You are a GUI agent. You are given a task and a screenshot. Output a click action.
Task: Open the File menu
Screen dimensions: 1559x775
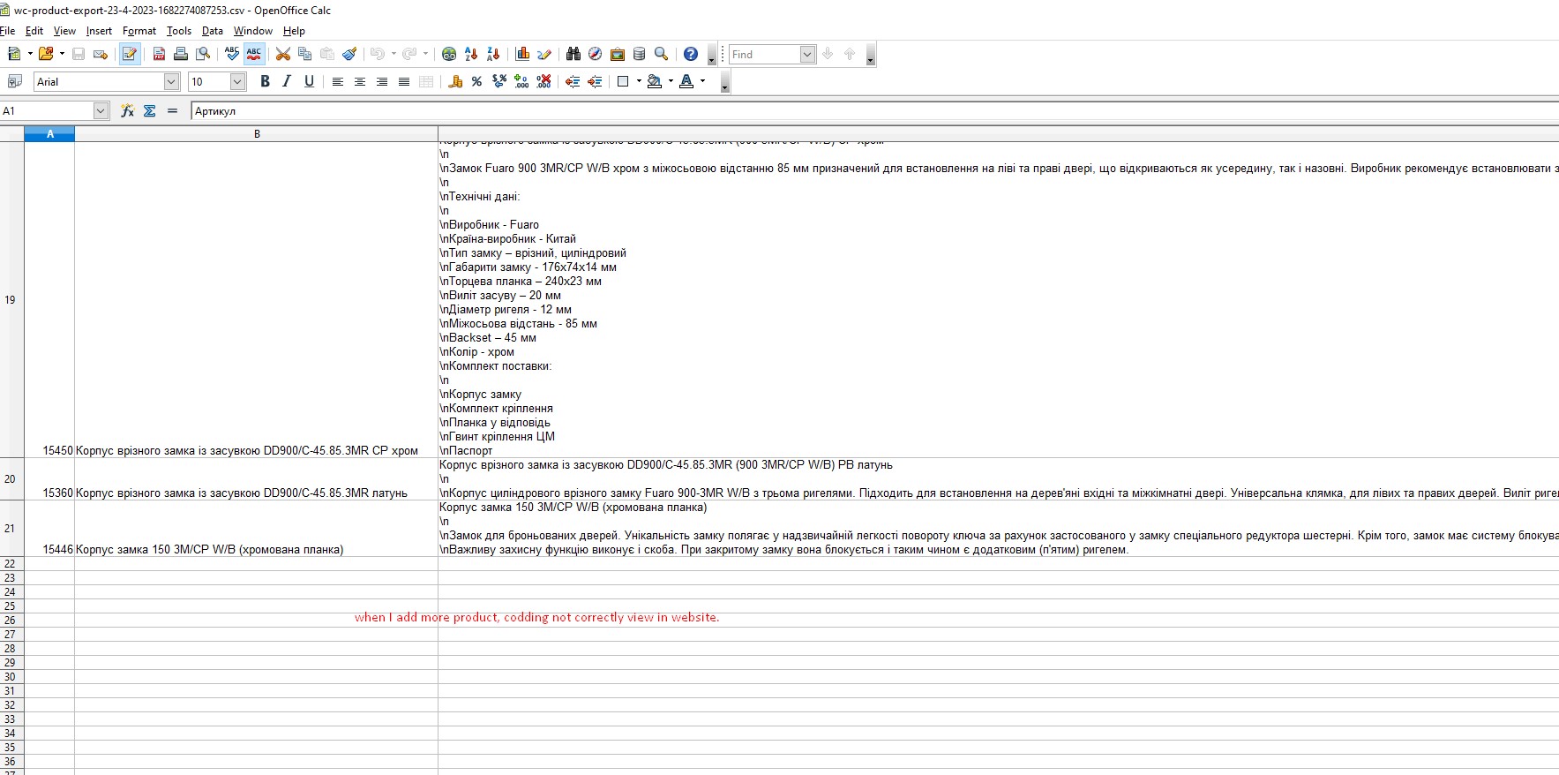[7, 31]
